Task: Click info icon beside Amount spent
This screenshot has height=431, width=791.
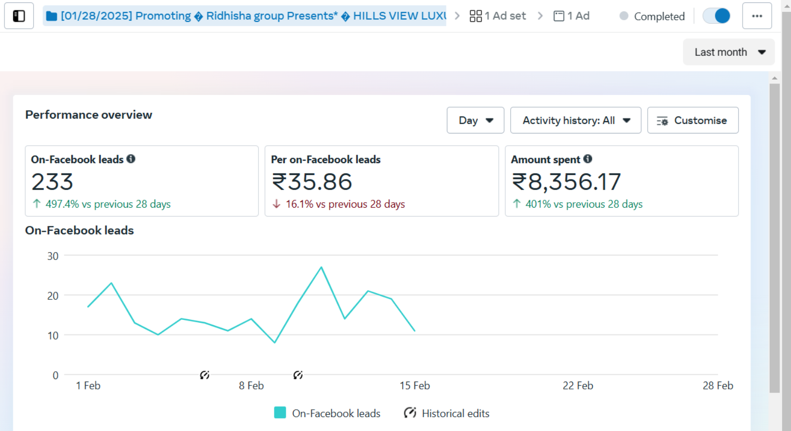Action: 587,159
